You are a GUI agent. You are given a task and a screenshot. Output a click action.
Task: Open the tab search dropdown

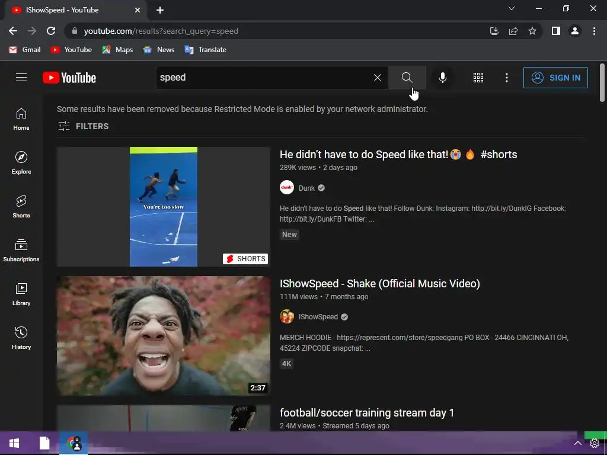[512, 8]
